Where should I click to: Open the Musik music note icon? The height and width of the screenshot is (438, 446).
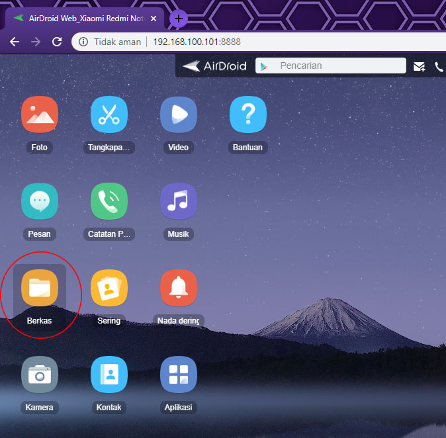pos(179,202)
